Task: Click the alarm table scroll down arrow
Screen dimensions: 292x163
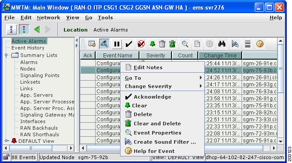Action: click(x=281, y=142)
